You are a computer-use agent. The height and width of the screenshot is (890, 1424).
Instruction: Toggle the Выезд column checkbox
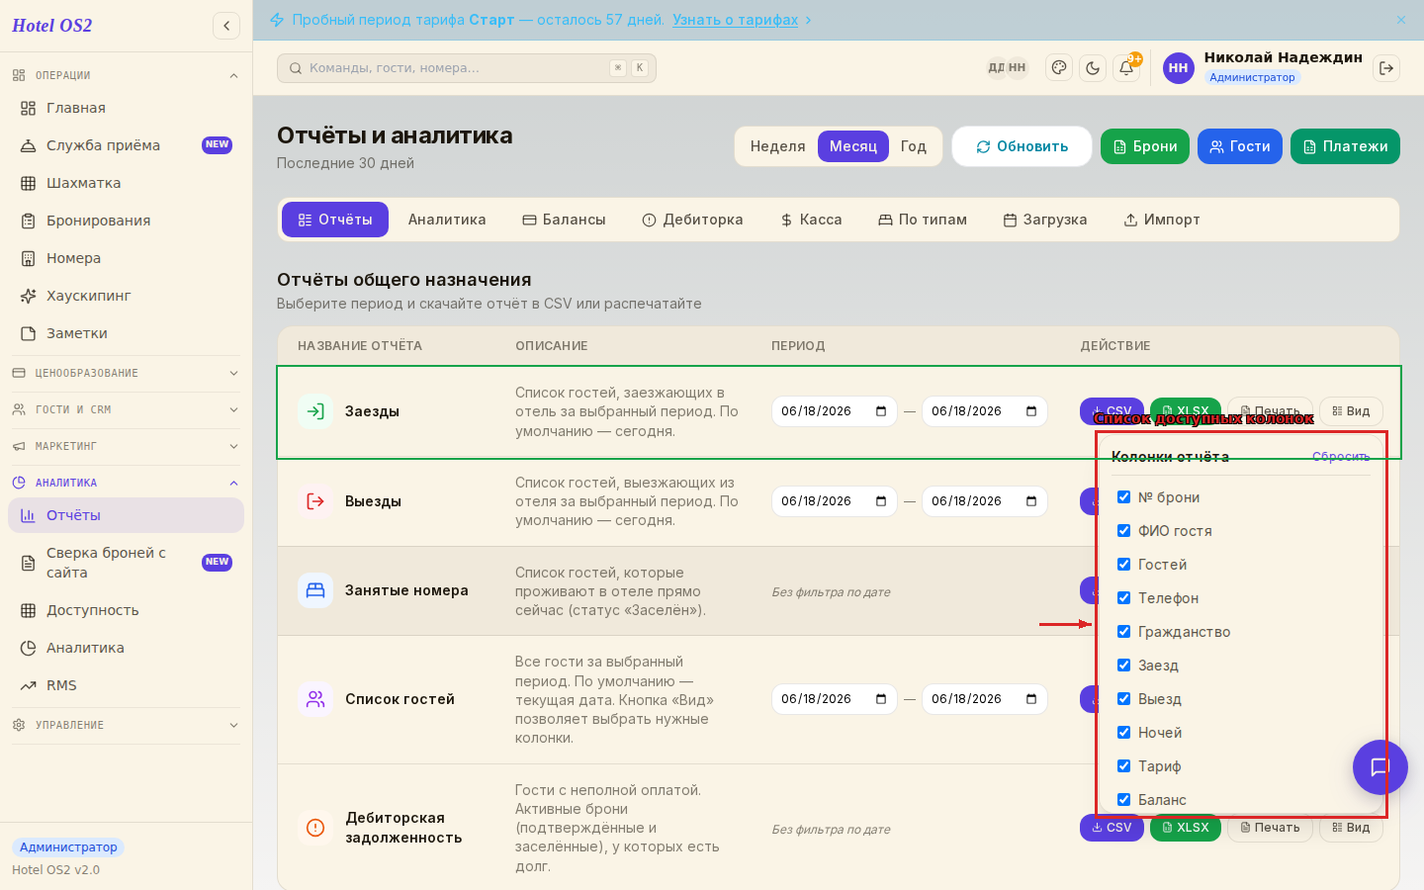click(1123, 699)
